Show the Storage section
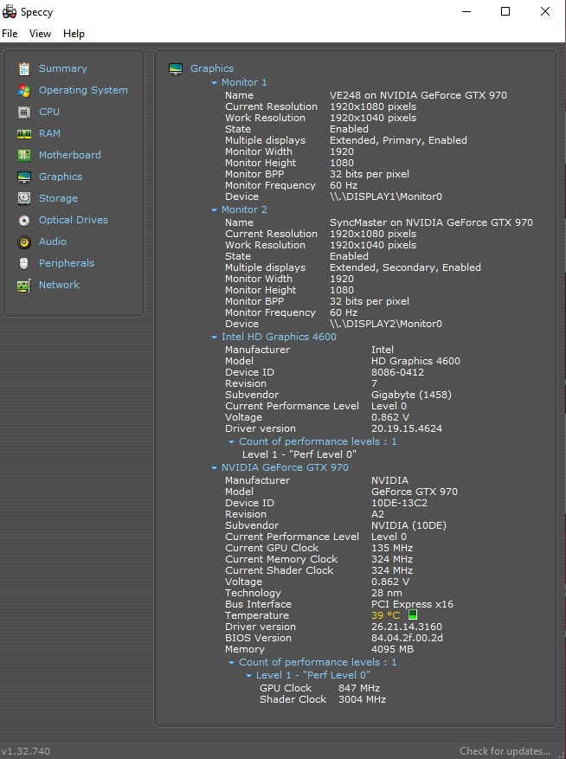 pyautogui.click(x=58, y=198)
